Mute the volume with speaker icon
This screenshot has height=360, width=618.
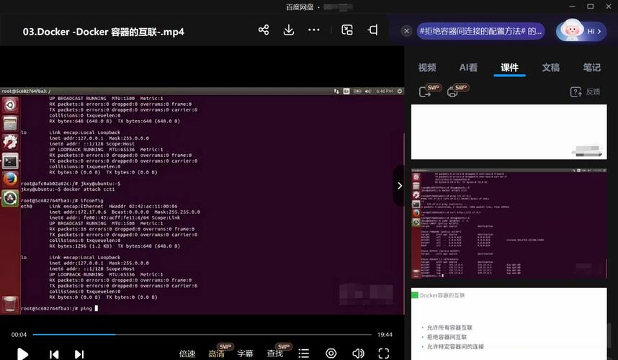358,354
